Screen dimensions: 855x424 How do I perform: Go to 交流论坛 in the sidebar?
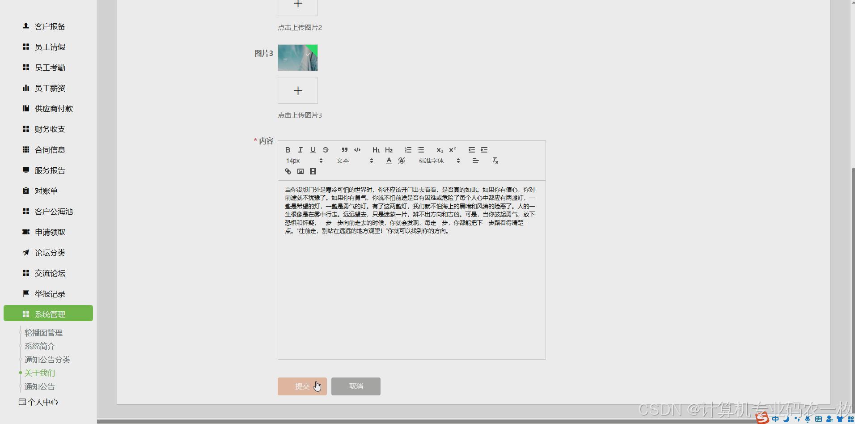coord(49,273)
